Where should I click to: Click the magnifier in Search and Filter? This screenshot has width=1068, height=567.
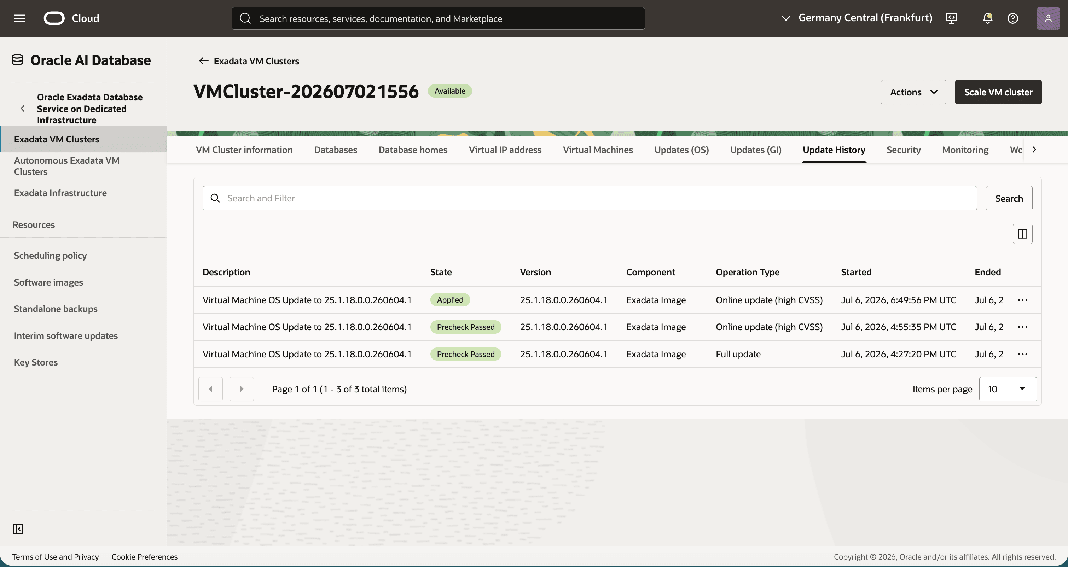(x=215, y=198)
